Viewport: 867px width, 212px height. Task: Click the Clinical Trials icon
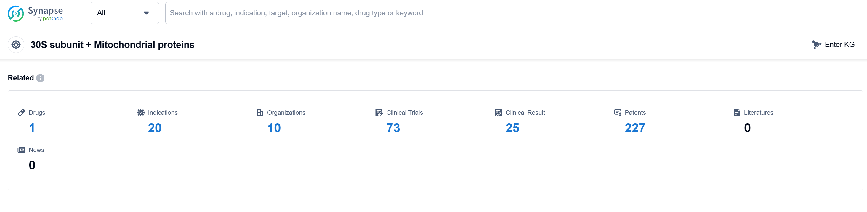[x=379, y=113]
